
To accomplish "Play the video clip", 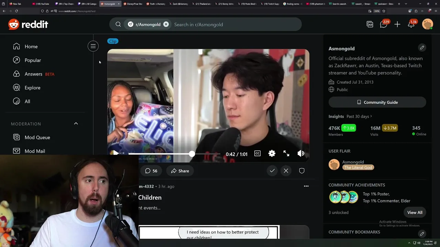I will (115, 153).
